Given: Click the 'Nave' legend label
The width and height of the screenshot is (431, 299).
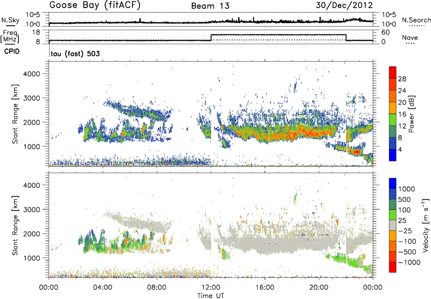Looking at the screenshot, I should tap(410, 37).
